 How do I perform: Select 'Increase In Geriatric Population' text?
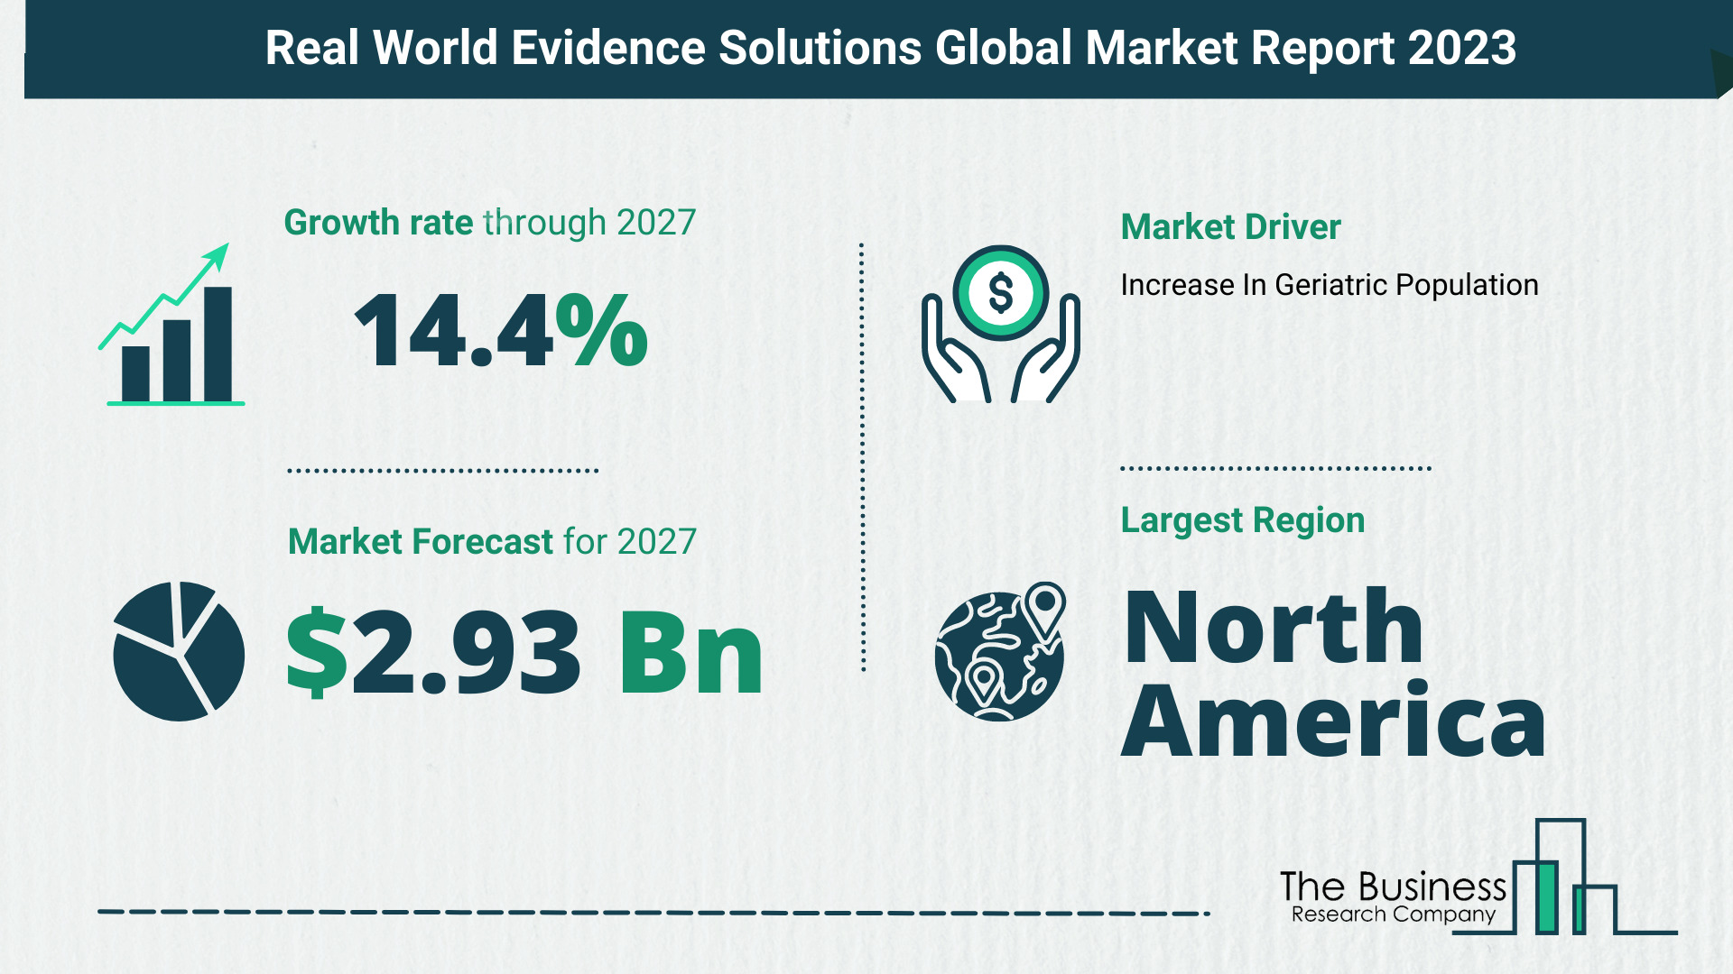[x=1329, y=285]
